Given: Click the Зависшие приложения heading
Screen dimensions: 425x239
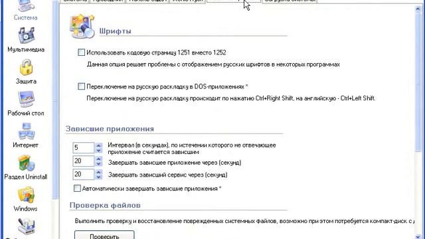Looking at the screenshot, I should [x=110, y=129].
